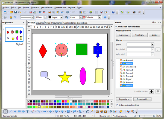Click the Print file icon
This screenshot has height=119, width=164.
(35, 12)
